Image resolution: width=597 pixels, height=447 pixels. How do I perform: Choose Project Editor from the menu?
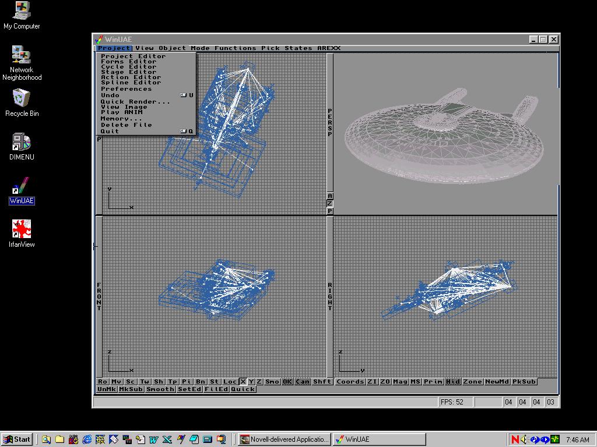146,56
